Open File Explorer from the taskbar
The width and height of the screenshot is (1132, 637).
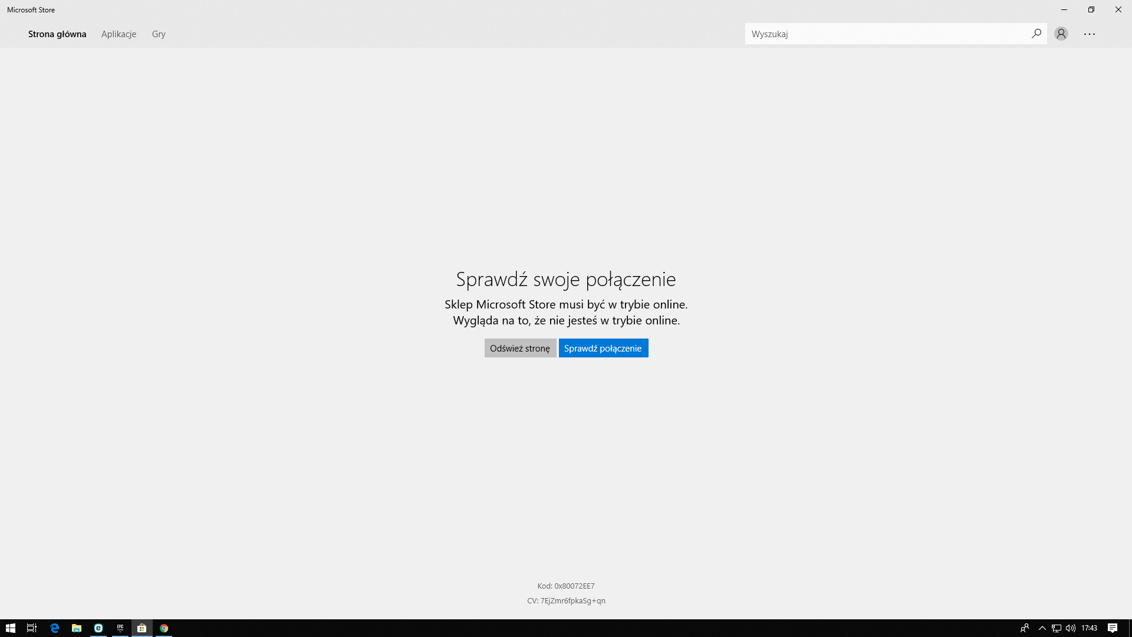[x=76, y=628]
